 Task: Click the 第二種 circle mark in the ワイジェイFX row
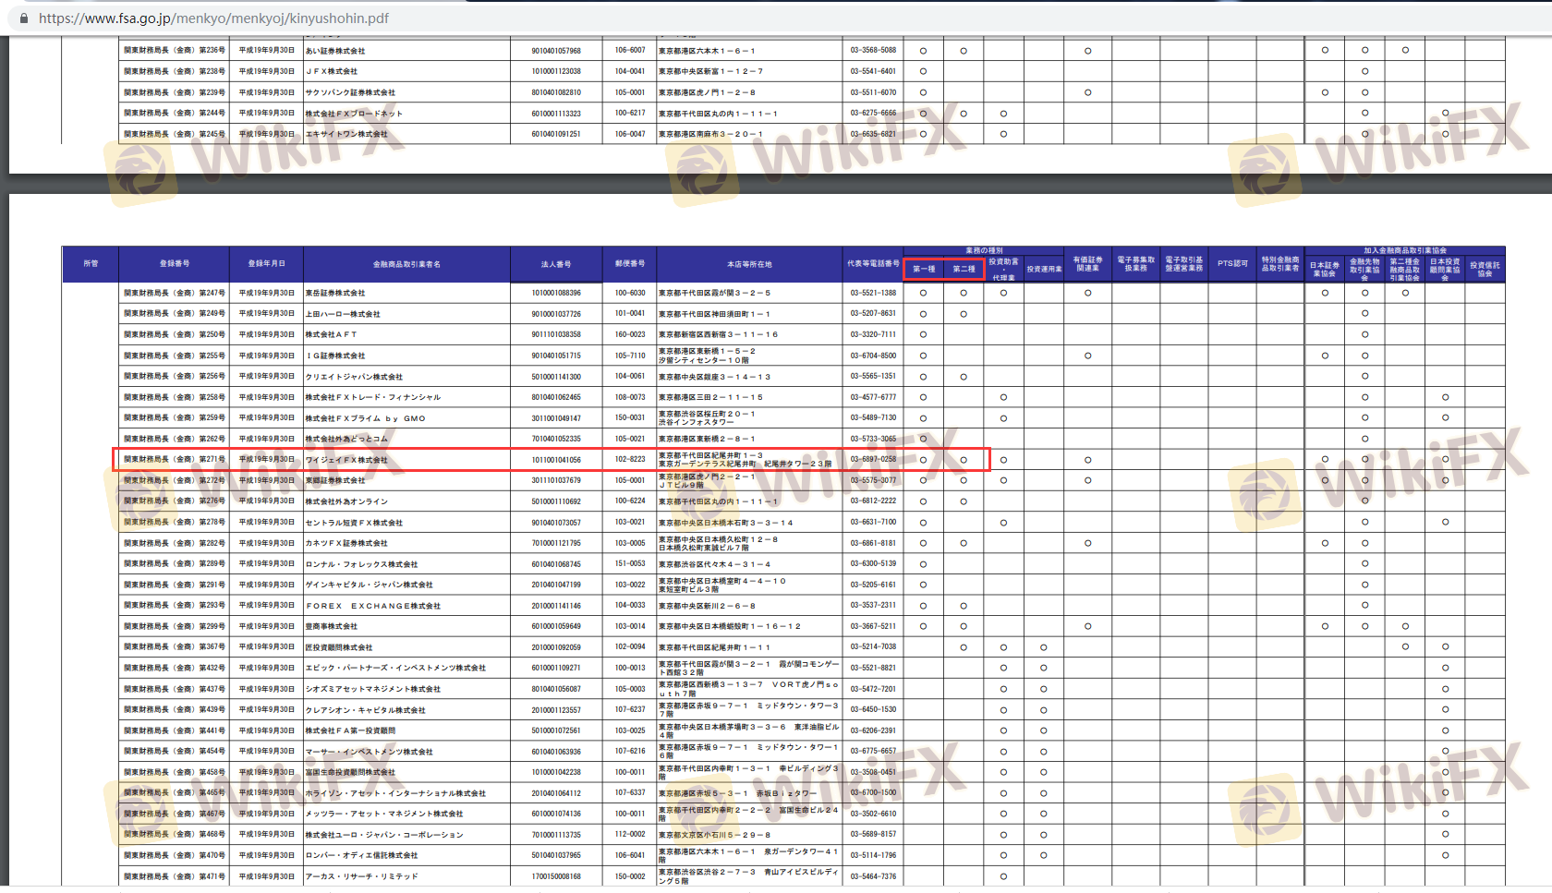point(964,460)
